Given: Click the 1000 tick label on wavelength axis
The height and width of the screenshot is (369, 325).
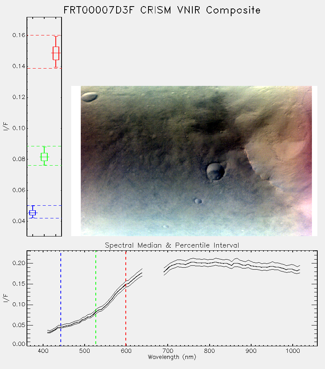Looking at the screenshot, I should click(x=293, y=351).
